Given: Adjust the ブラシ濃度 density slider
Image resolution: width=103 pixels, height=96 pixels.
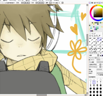Looking at the screenshot, I should coord(100,62).
